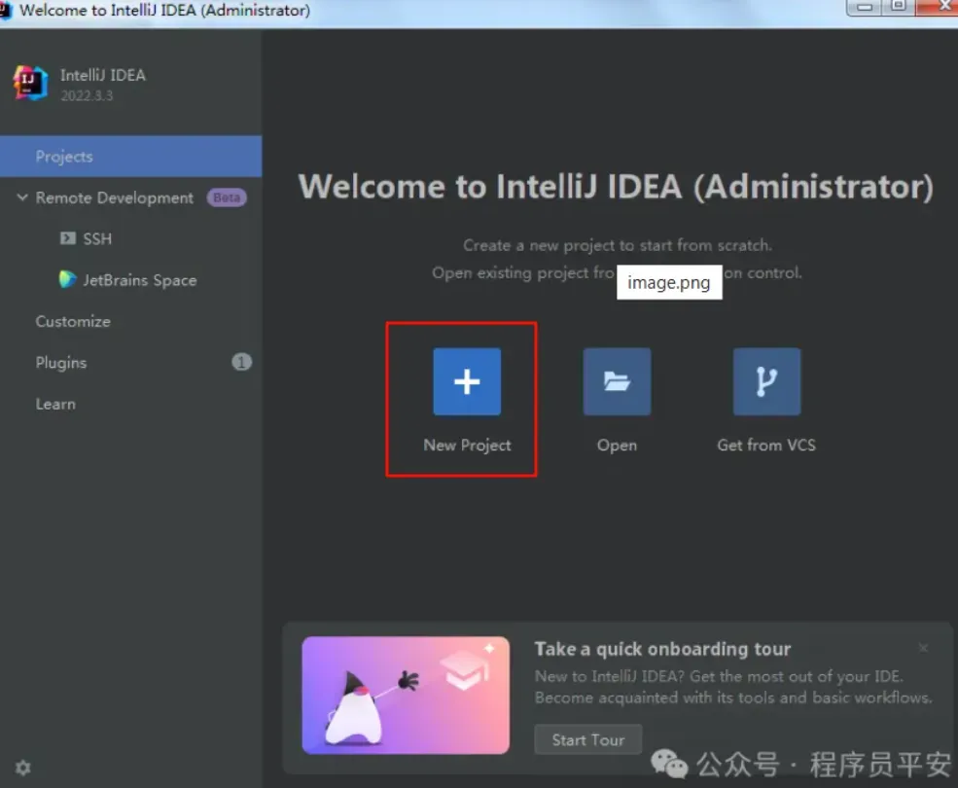
Task: Open the settings gear in bottom corner
Action: tap(23, 768)
